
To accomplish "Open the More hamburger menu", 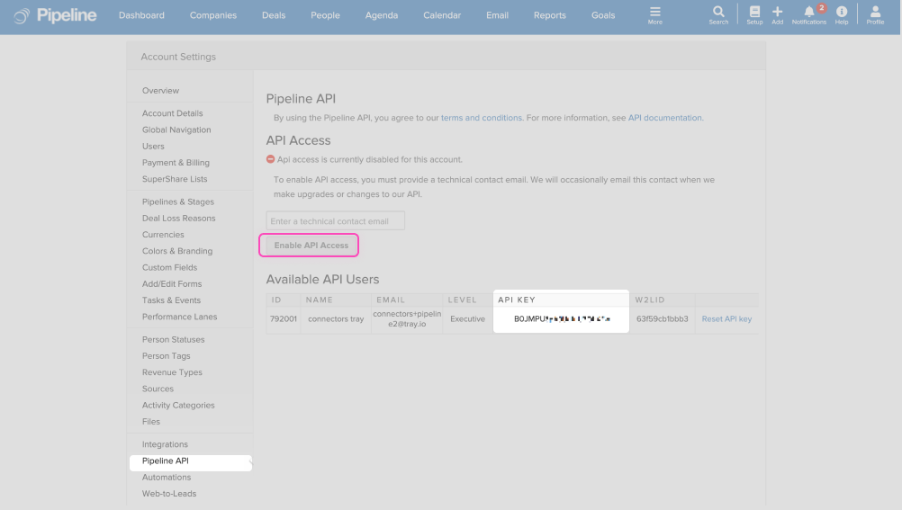I will pyautogui.click(x=654, y=13).
